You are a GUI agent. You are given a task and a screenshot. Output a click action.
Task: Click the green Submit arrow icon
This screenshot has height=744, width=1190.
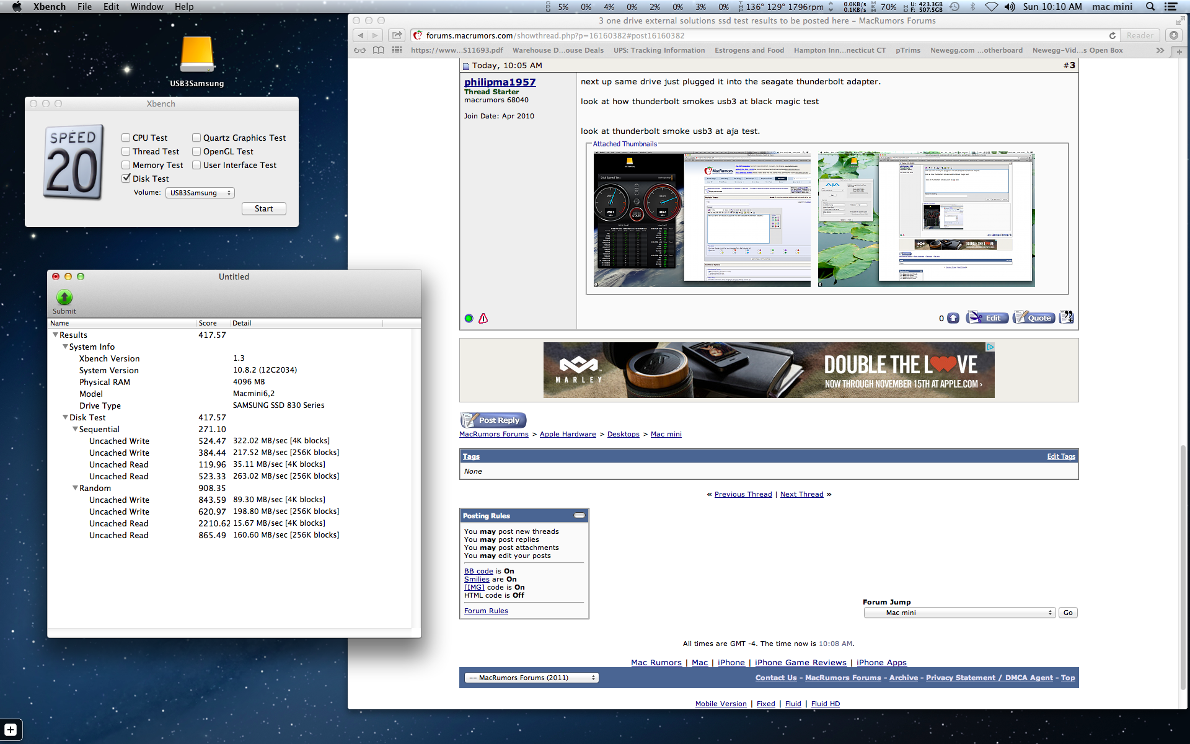point(64,297)
